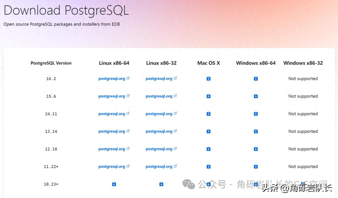Download PostgreSQL 11.22 for Windows x86-64
Image resolution: width=338 pixels, height=198 pixels.
tap(256, 166)
